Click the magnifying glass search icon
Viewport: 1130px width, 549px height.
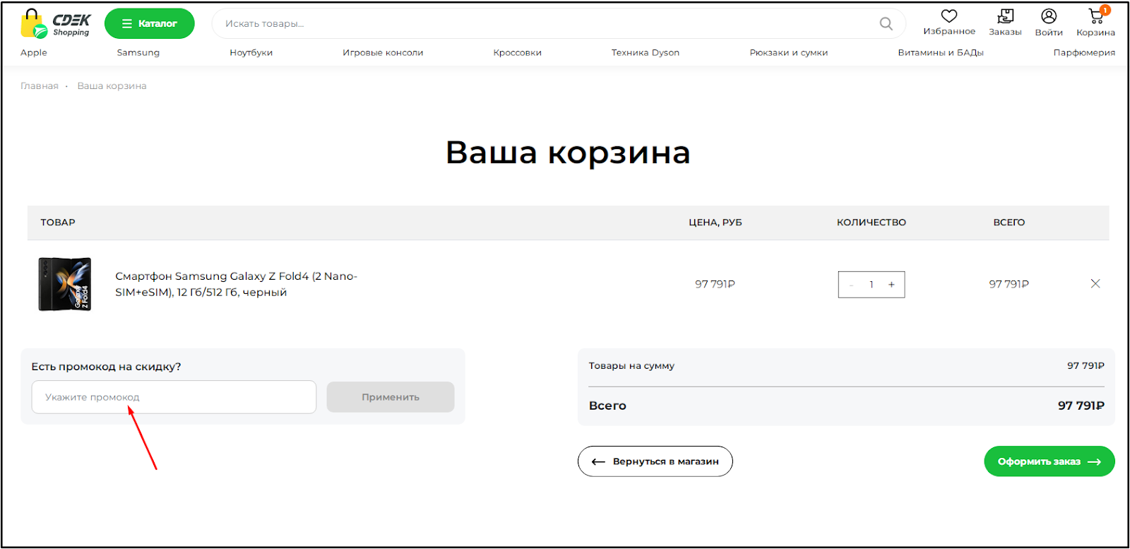click(x=886, y=23)
